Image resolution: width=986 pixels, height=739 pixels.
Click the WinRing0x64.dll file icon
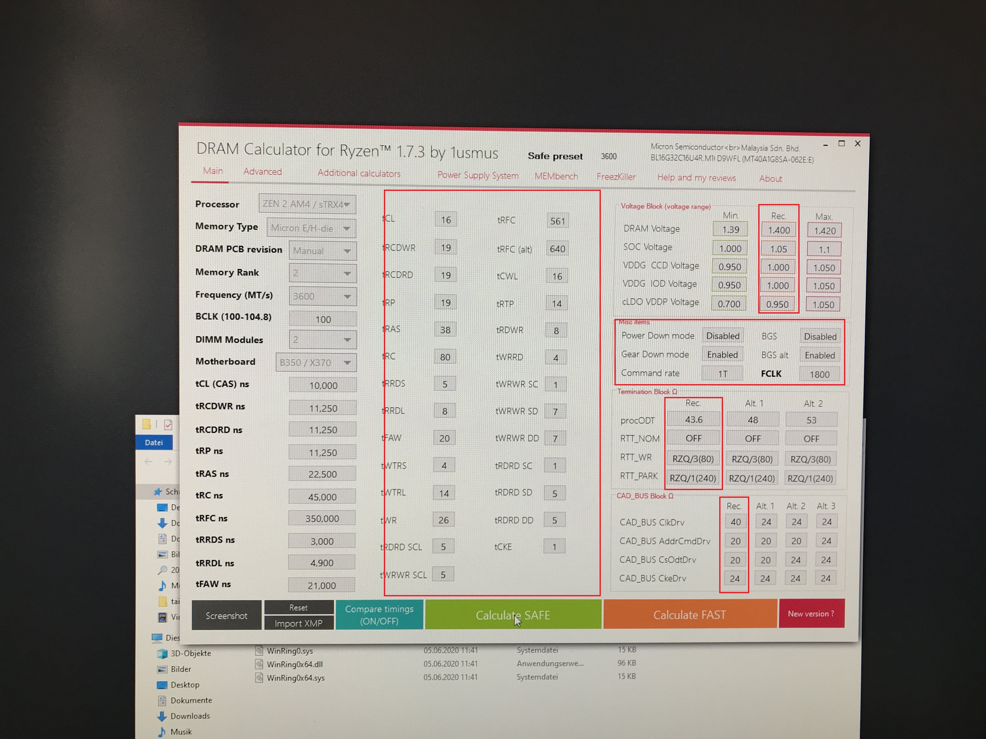(259, 664)
